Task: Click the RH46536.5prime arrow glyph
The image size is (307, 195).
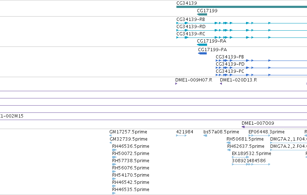Action: pyautogui.click(x=114, y=150)
